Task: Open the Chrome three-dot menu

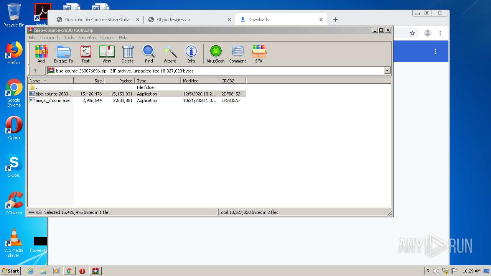Action: click(440, 33)
